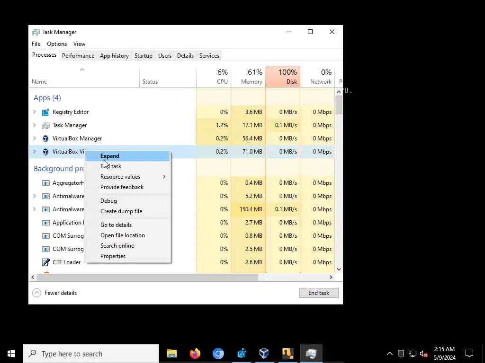Select Debug in the context menu
This screenshot has height=363, width=485.
[x=127, y=201]
